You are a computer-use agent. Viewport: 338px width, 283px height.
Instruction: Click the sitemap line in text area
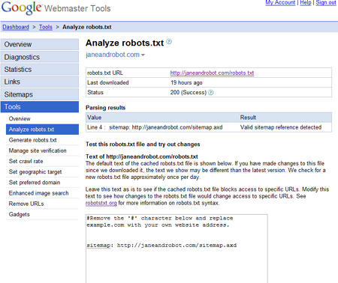tap(161, 246)
